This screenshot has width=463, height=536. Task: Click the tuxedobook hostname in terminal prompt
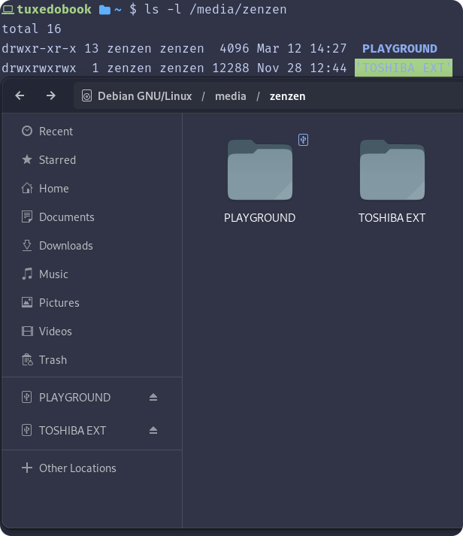54,9
